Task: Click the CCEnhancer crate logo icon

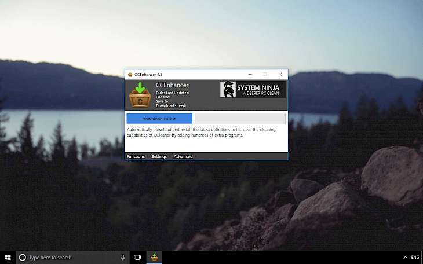Action: tap(140, 95)
